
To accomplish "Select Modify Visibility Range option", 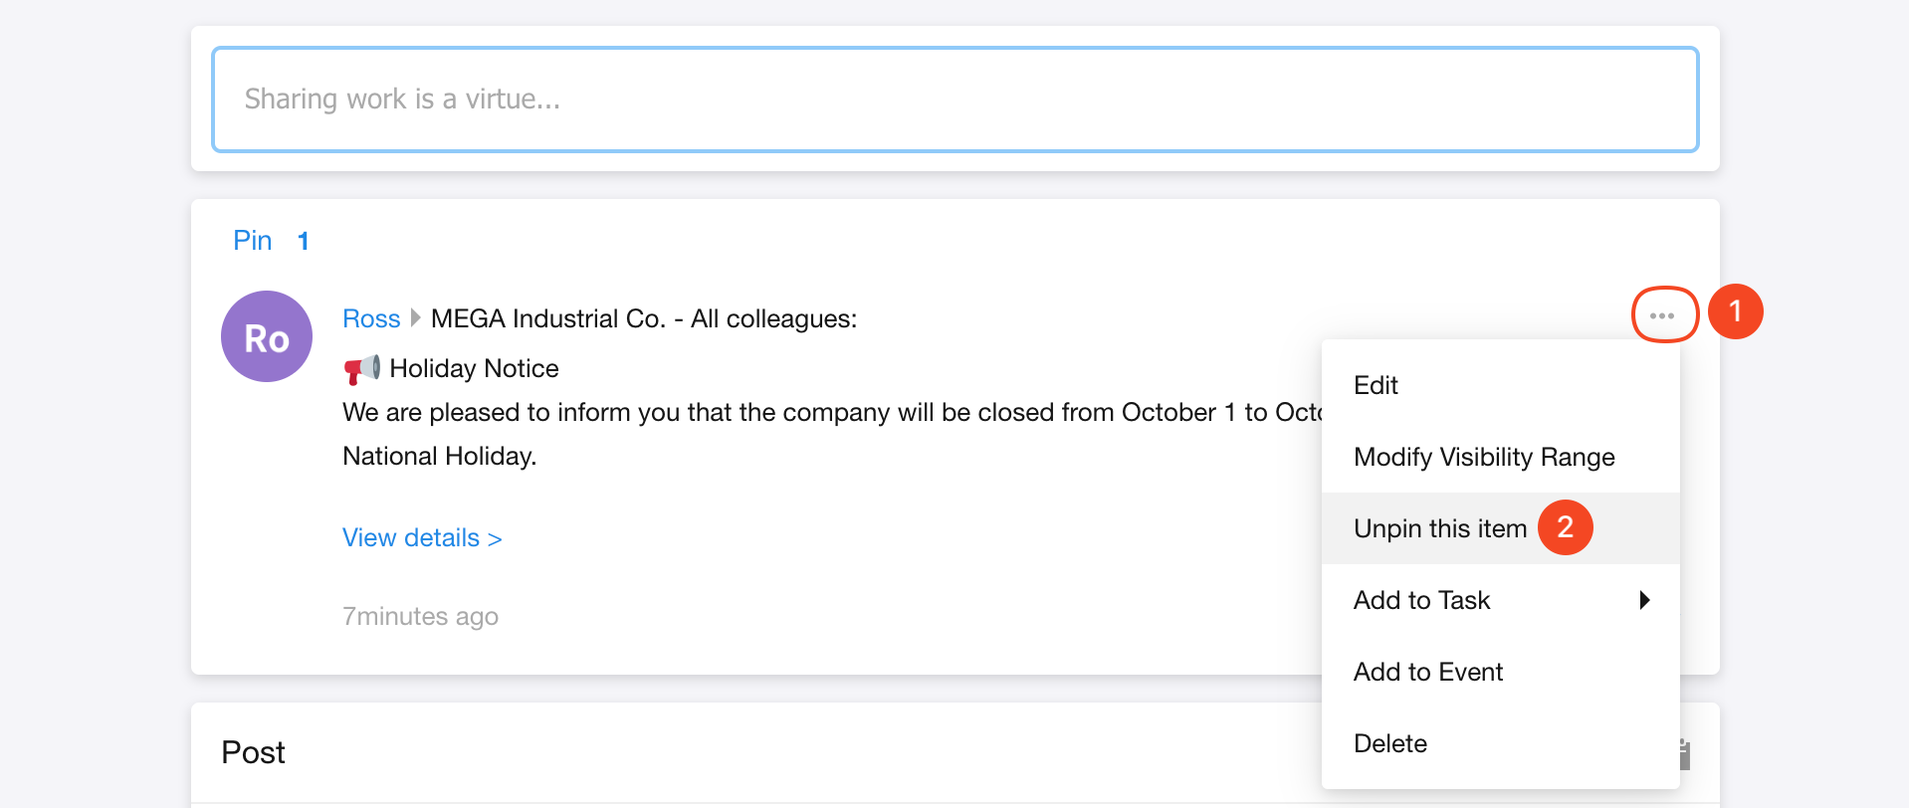I will click(x=1483, y=457).
